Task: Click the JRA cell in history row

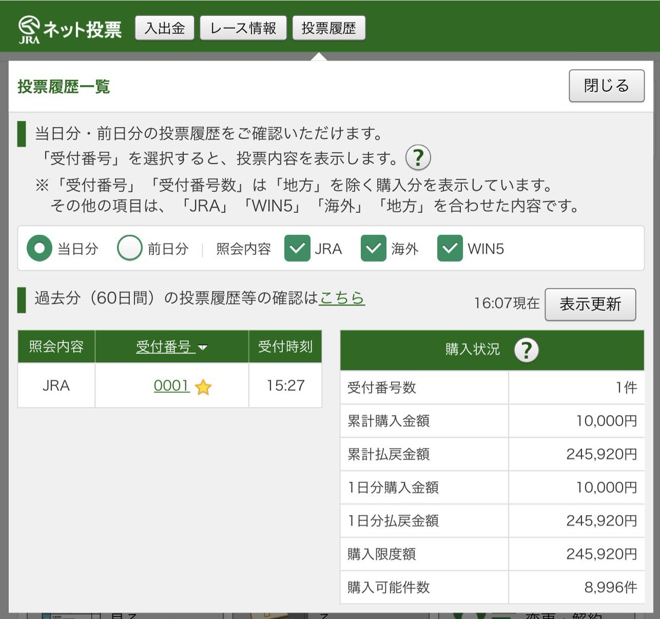Action: 56,385
